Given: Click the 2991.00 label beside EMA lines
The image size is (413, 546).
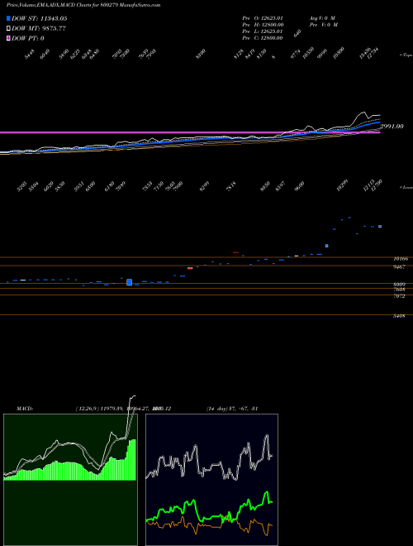Looking at the screenshot, I should click(392, 127).
